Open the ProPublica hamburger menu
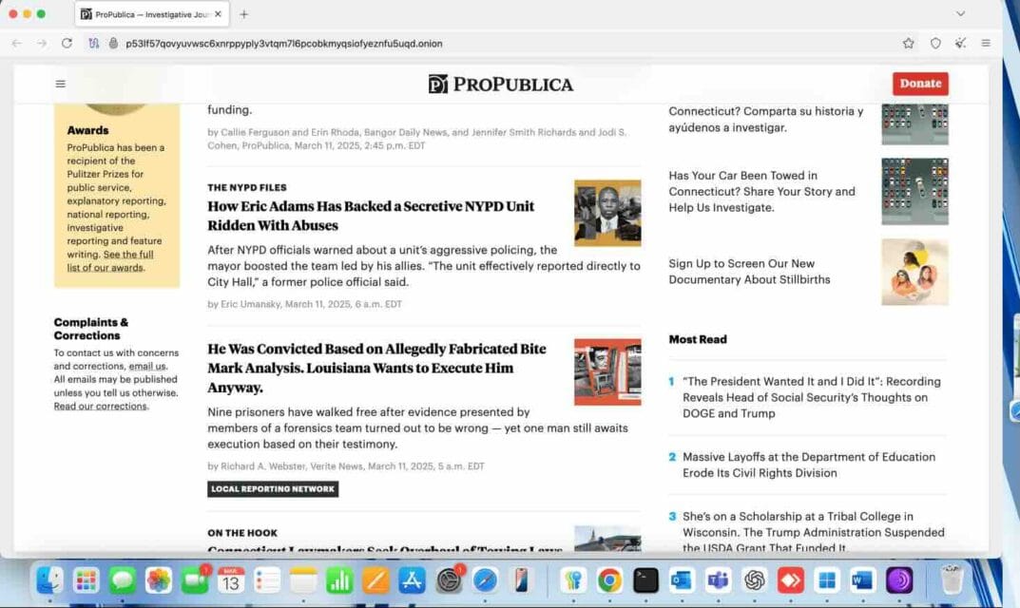The width and height of the screenshot is (1020, 608). click(x=61, y=84)
